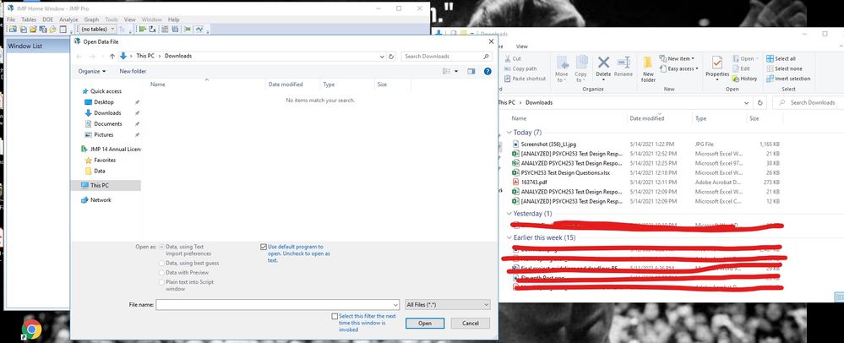Click Search Downloads in File Explorer
Image resolution: width=844 pixels, height=343 pixels.
808,102
